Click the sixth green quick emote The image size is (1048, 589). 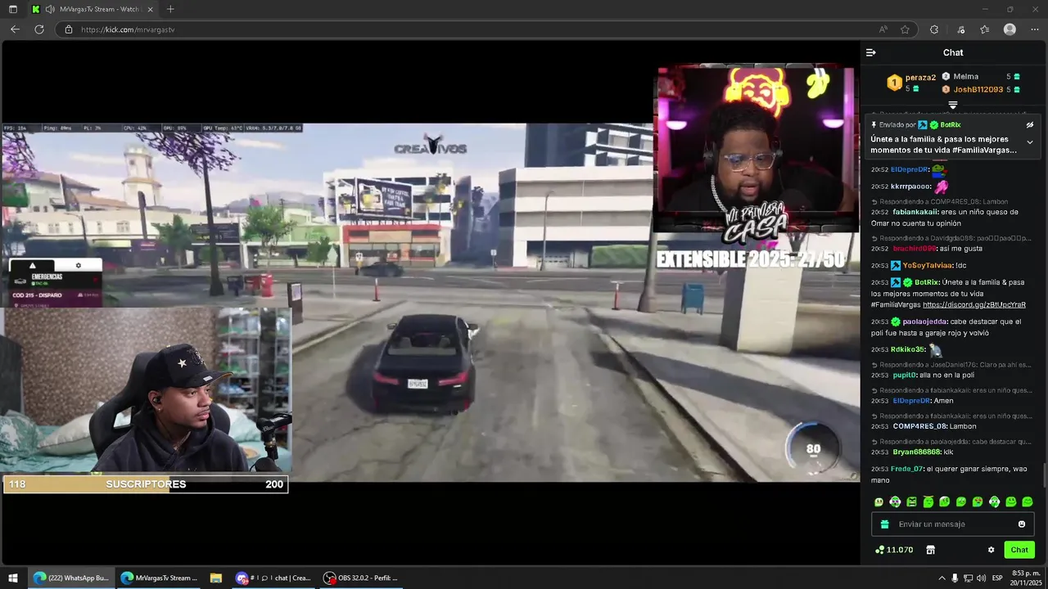(961, 501)
